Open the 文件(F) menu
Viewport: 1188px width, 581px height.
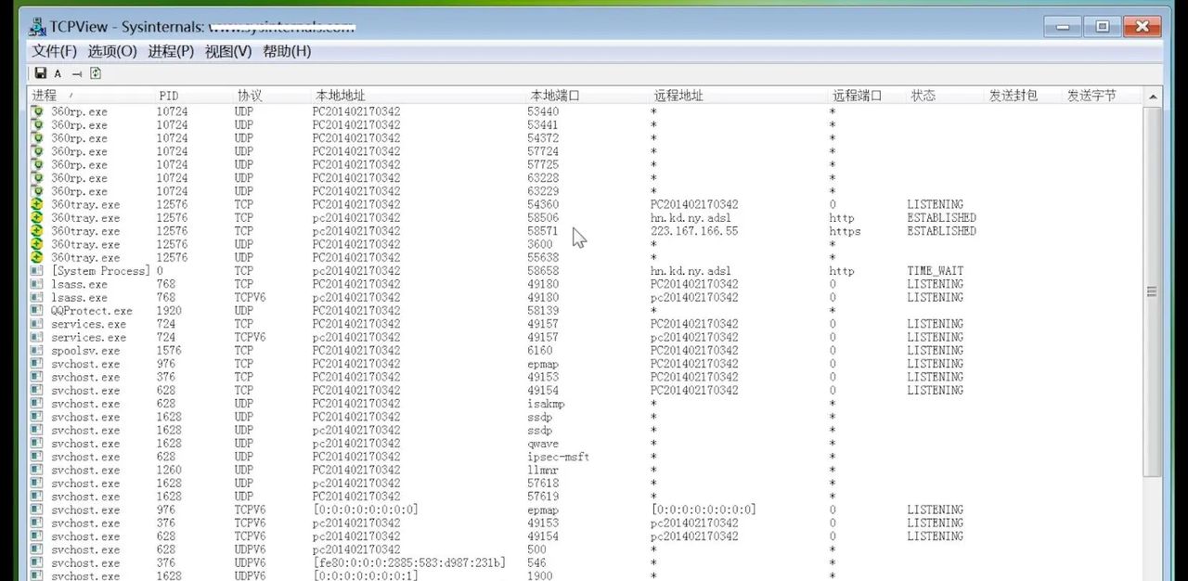53,51
